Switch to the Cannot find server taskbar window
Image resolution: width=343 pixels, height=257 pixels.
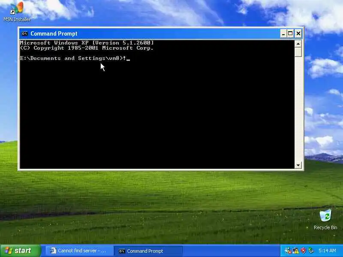(x=79, y=251)
